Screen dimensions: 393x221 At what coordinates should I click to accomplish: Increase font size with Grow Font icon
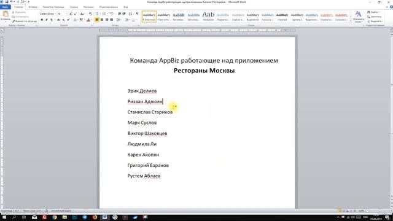(x=71, y=14)
